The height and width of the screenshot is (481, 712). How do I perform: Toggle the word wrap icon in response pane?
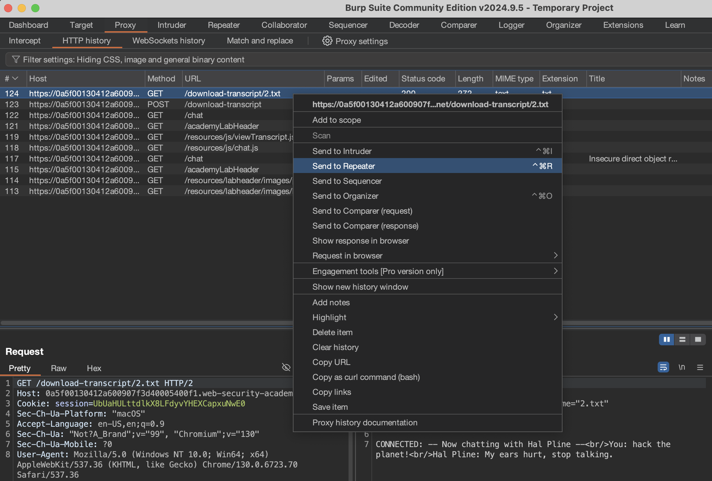tap(663, 367)
